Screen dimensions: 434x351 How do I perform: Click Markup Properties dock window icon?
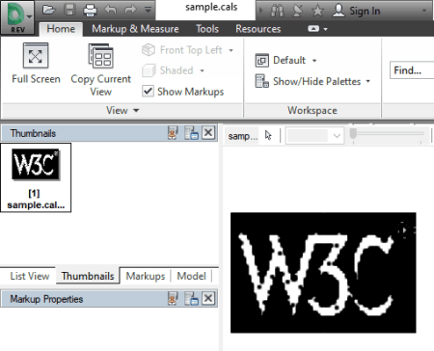191,299
